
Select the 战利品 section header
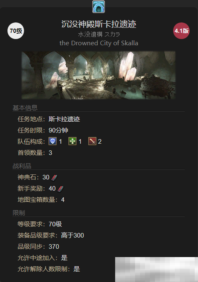point(22,166)
